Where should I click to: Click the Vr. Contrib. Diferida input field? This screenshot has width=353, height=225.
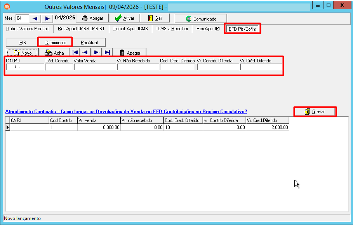point(218,67)
